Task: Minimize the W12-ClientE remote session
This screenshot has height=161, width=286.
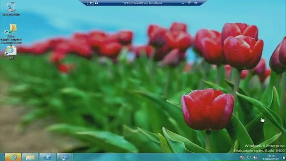Action: [x=183, y=3]
